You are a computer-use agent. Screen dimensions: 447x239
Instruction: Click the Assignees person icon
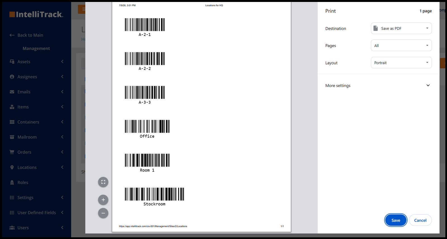coord(12,77)
